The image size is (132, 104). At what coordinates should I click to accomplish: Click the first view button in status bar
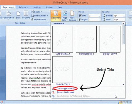click(121, 102)
